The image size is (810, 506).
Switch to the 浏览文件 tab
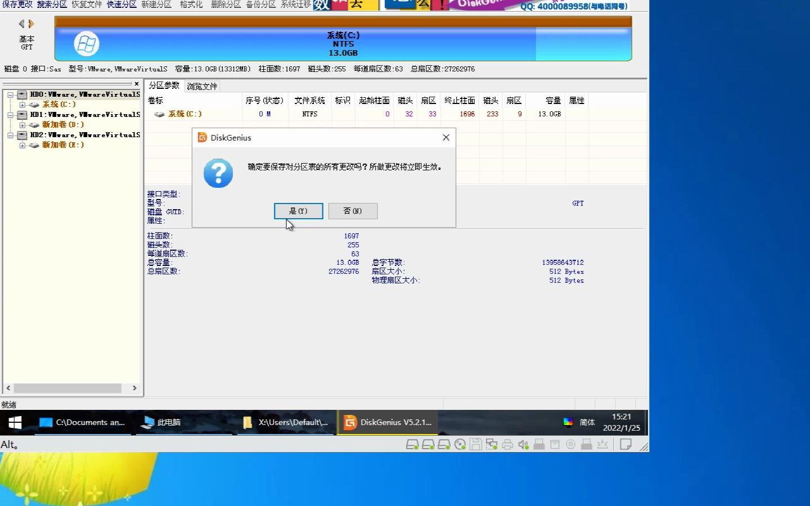[201, 86]
